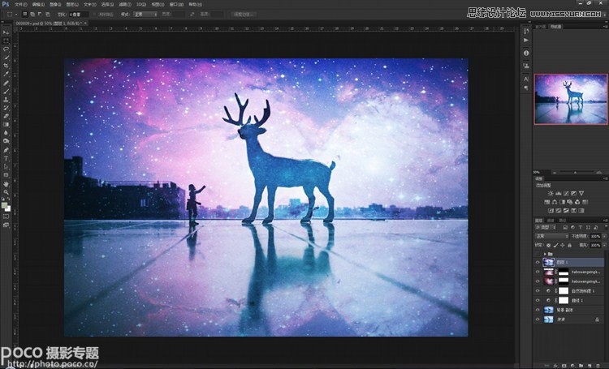Viewport: 609px width, 369px height.
Task: Select the Move tool
Action: point(6,32)
